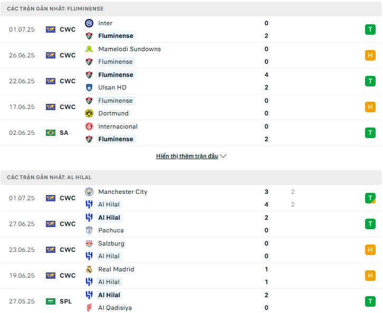
Task: Click the Mamelodi Sundowns club crest
Action: (89, 49)
